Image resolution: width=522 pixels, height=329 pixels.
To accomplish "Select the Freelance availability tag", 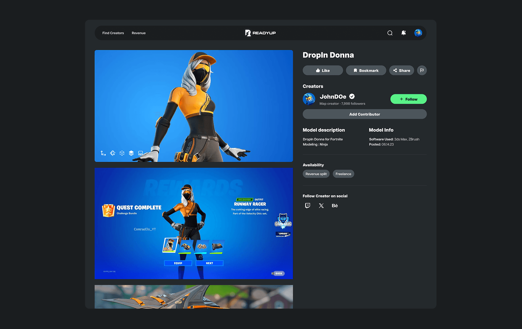I will click(x=343, y=174).
